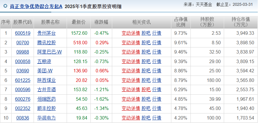Click the 持仓市值 column header
This screenshot has width=258, height=123.
pyautogui.click(x=241, y=22)
